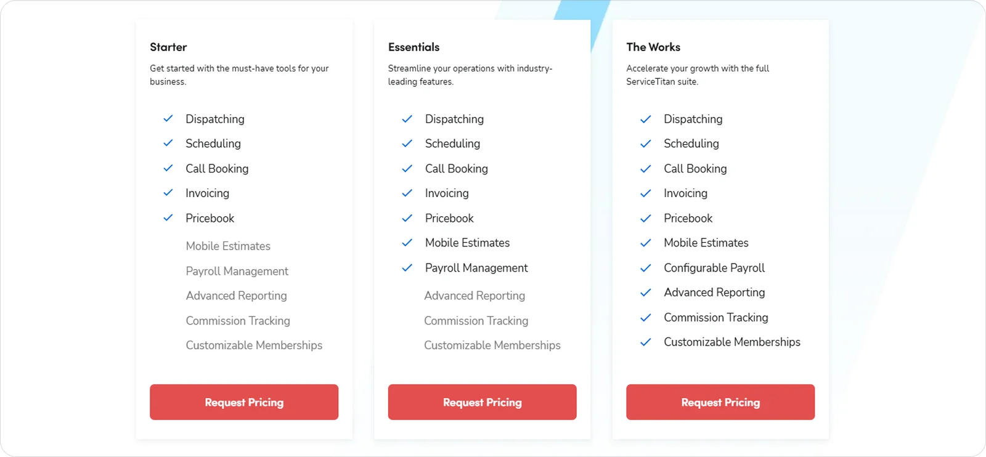This screenshot has width=986, height=457.
Task: Toggle the Customizable Memberships check in The Works
Action: coord(646,342)
